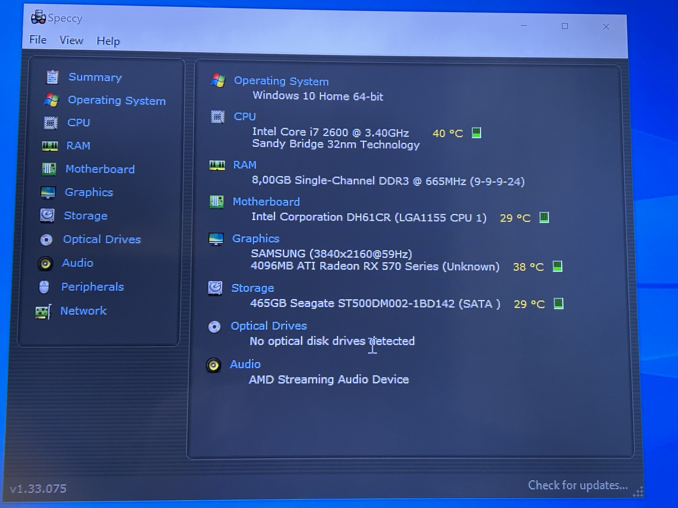Select Graphics in the sidebar
The width and height of the screenshot is (678, 508).
(x=89, y=192)
